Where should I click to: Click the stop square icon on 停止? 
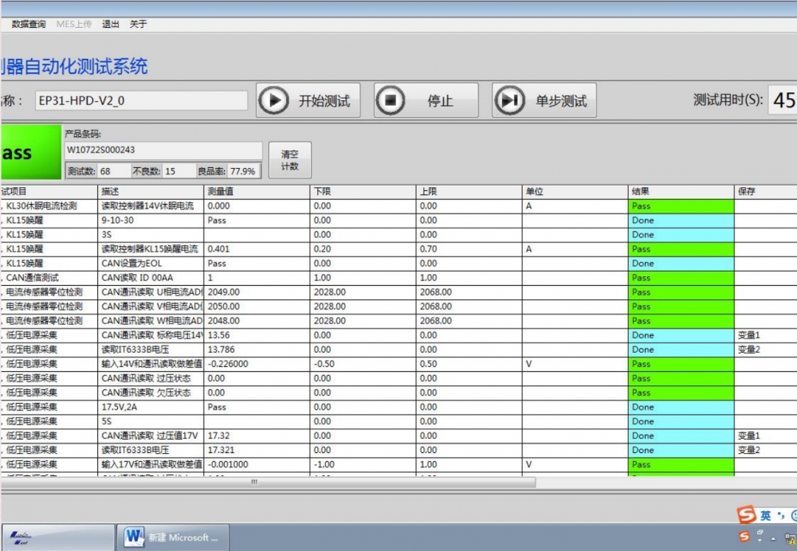[391, 100]
